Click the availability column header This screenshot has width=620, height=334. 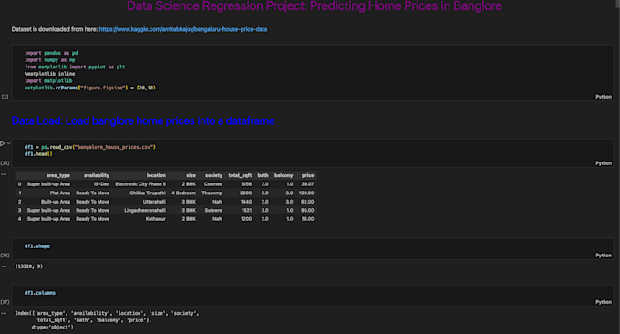(x=97, y=175)
